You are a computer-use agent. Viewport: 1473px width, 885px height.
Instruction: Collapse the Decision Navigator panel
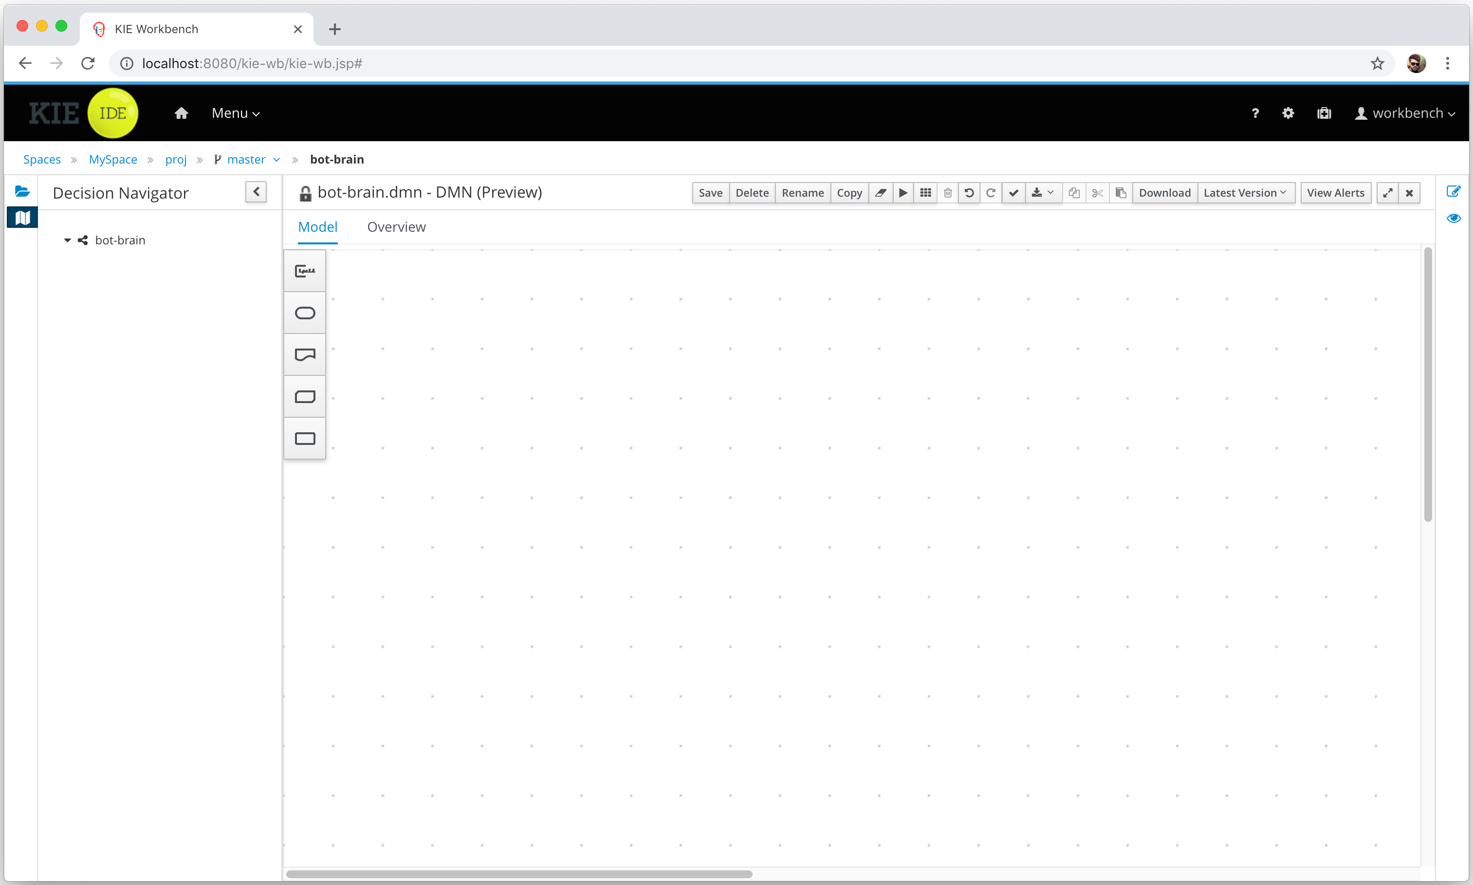[256, 192]
